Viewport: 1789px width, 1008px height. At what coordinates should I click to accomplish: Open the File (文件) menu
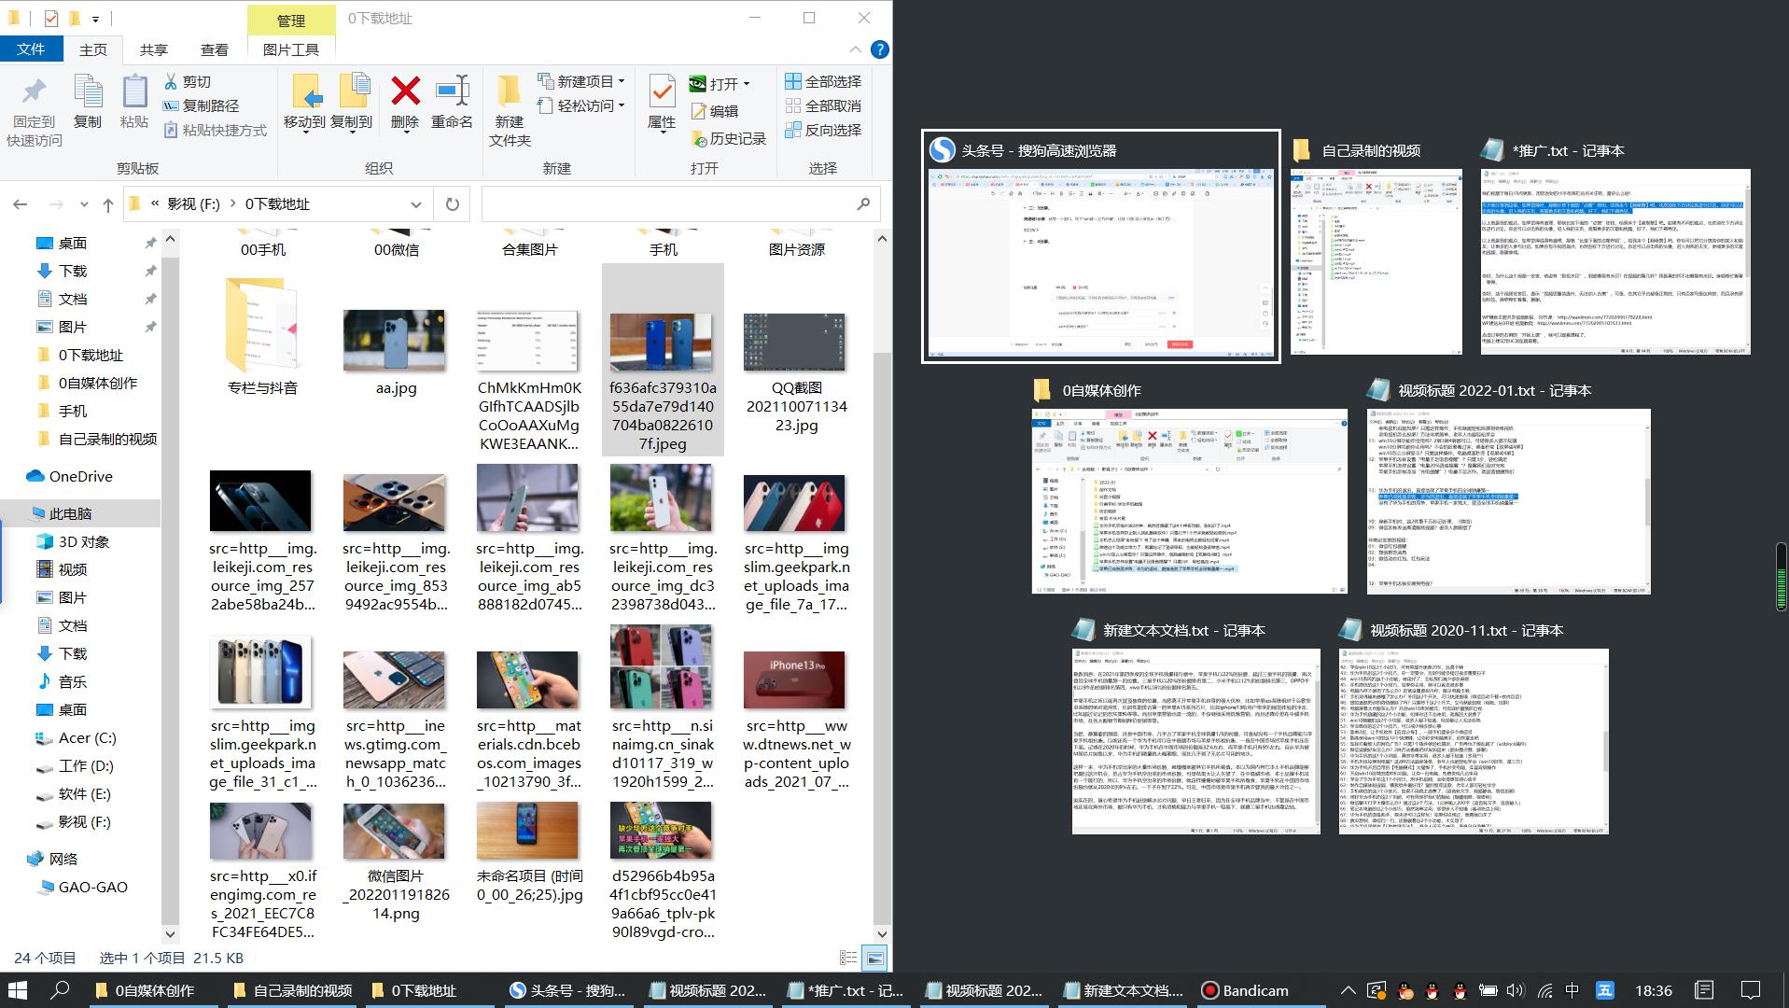pyautogui.click(x=31, y=49)
